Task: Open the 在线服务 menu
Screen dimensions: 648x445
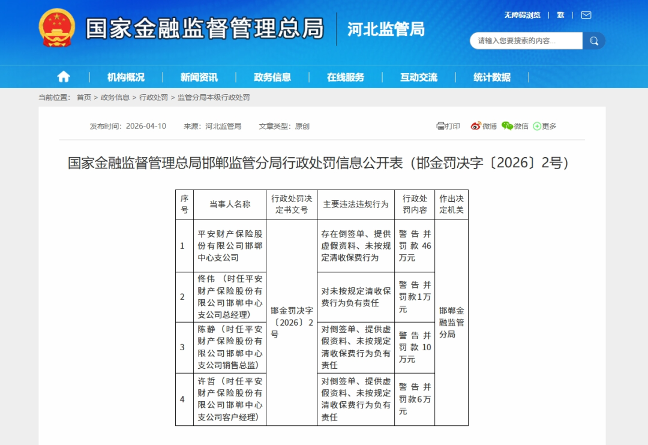Action: pyautogui.click(x=346, y=77)
